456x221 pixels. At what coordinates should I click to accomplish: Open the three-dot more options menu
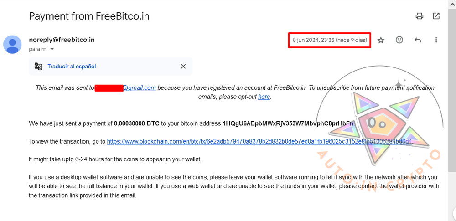pos(436,40)
